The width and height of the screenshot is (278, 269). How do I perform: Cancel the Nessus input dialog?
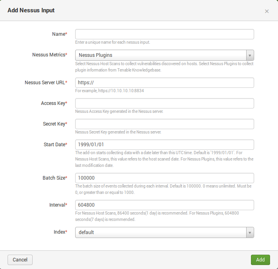point(20,260)
